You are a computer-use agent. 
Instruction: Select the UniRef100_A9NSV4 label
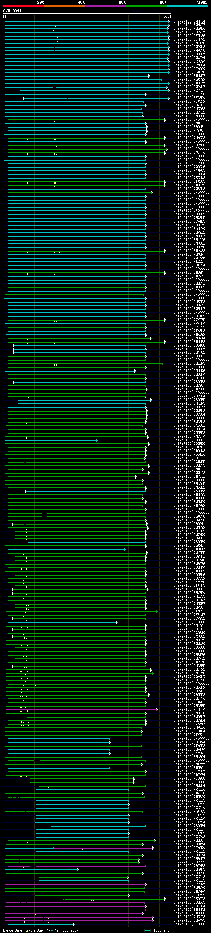tap(189, 58)
